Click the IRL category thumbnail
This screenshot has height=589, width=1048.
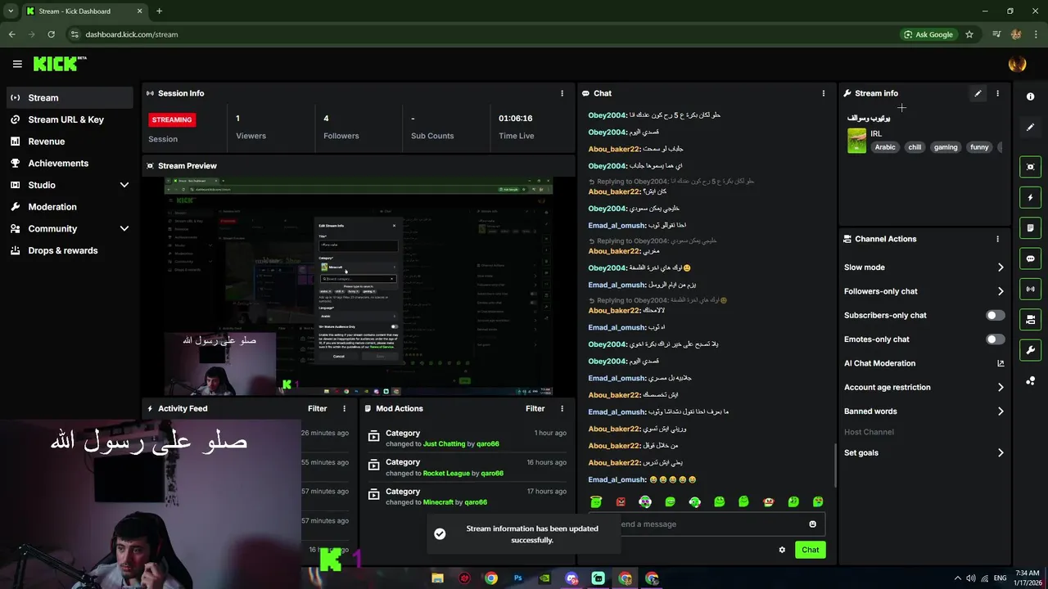pyautogui.click(x=856, y=141)
